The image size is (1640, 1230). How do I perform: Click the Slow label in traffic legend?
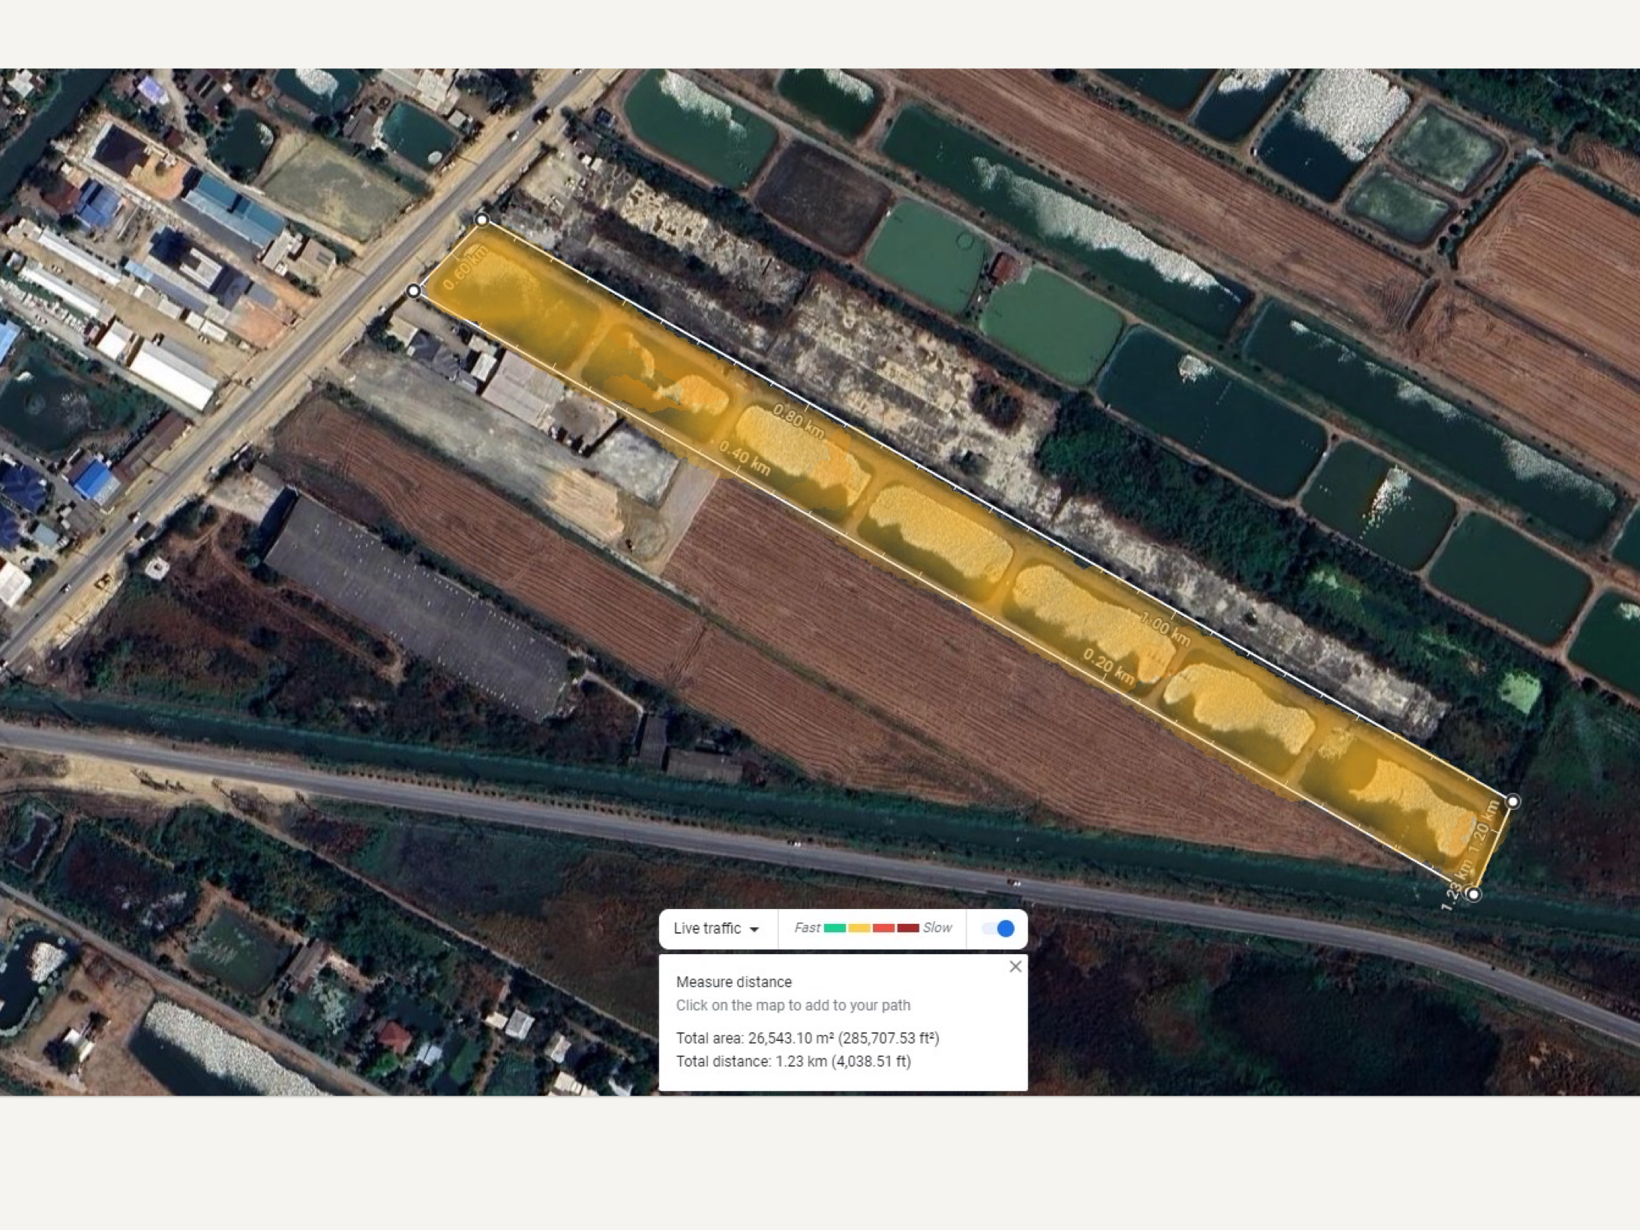937,928
